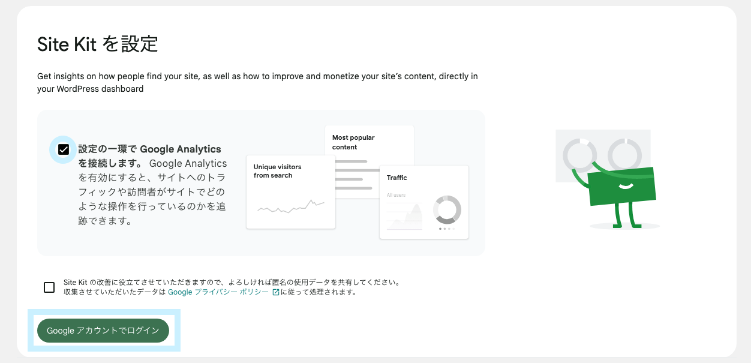This screenshot has width=751, height=363.
Task: Click the donut chart in Traffic card
Action: 447,209
